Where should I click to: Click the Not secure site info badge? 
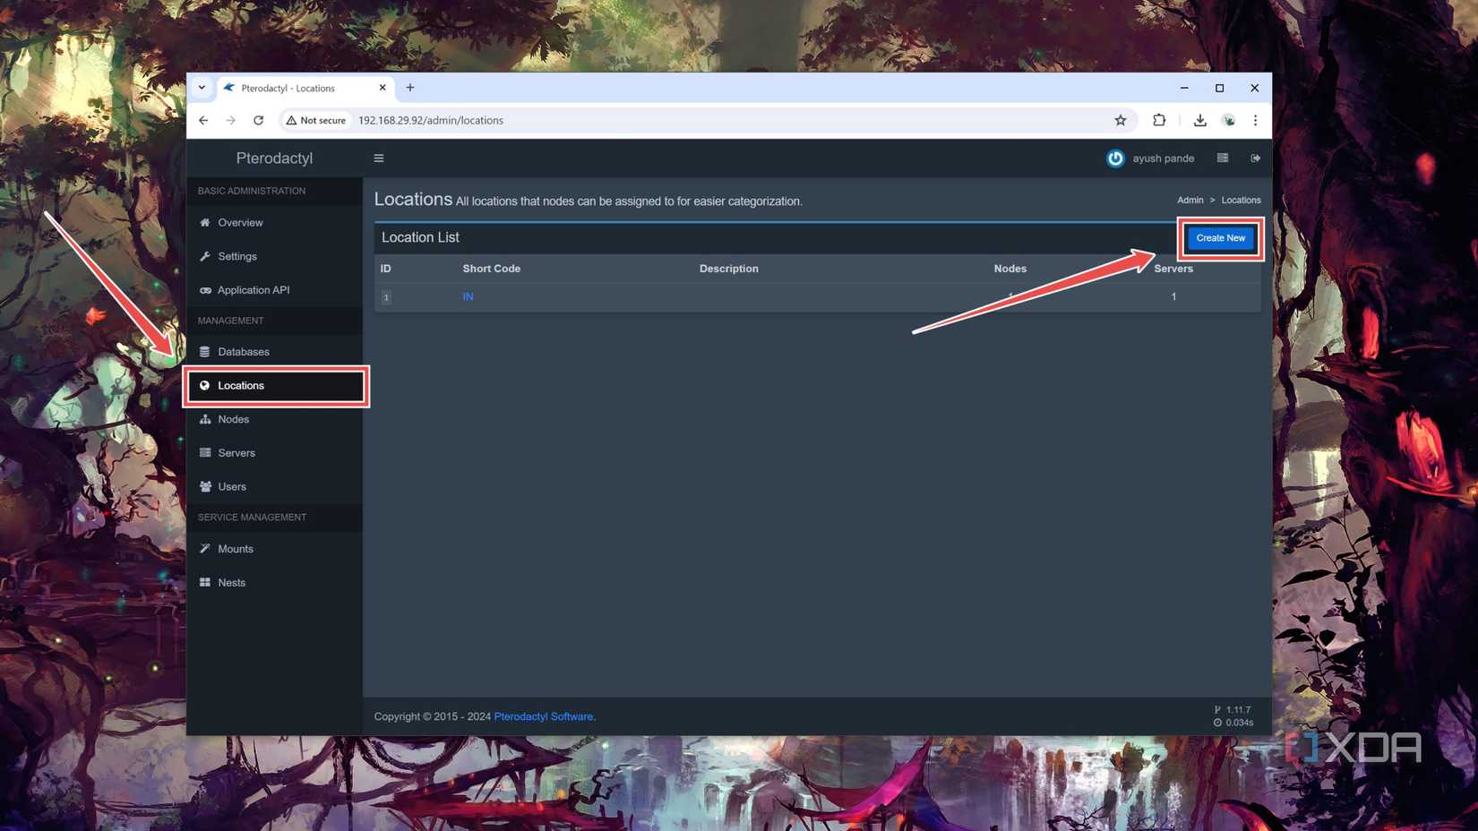tap(316, 120)
